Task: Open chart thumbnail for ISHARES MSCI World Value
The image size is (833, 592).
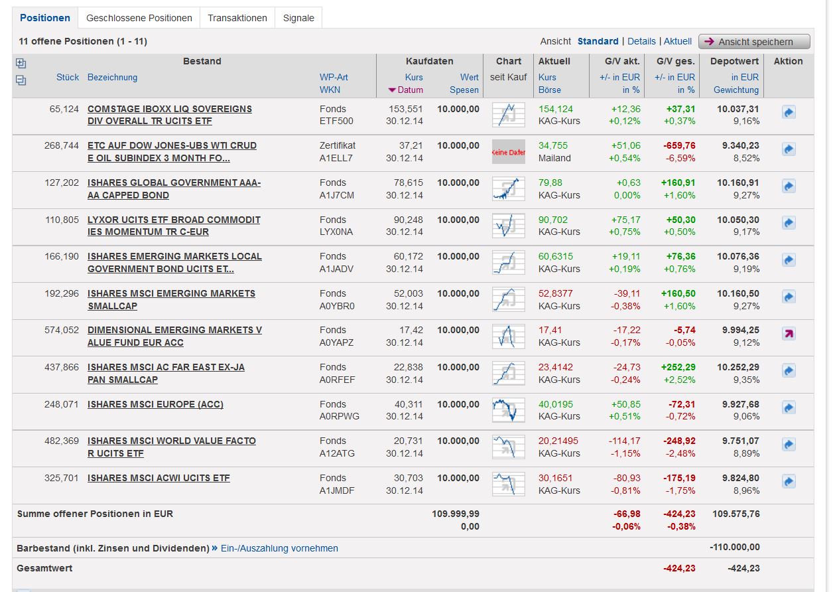Action: (x=508, y=447)
